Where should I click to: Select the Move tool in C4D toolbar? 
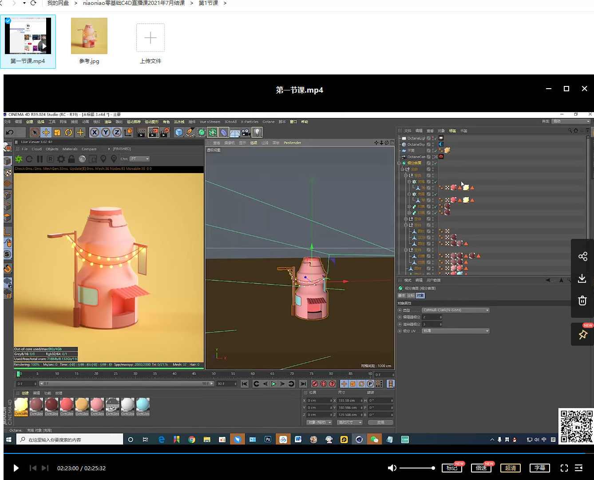46,132
